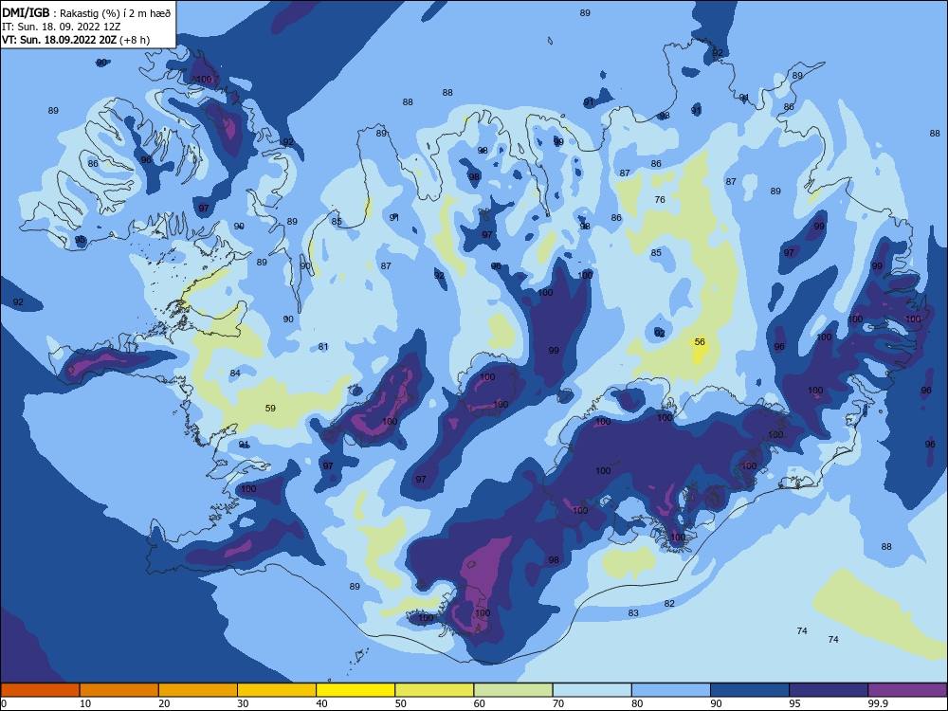Click the yellow-green 50–60 legend swatch
This screenshot has height=711, width=948.
434,690
